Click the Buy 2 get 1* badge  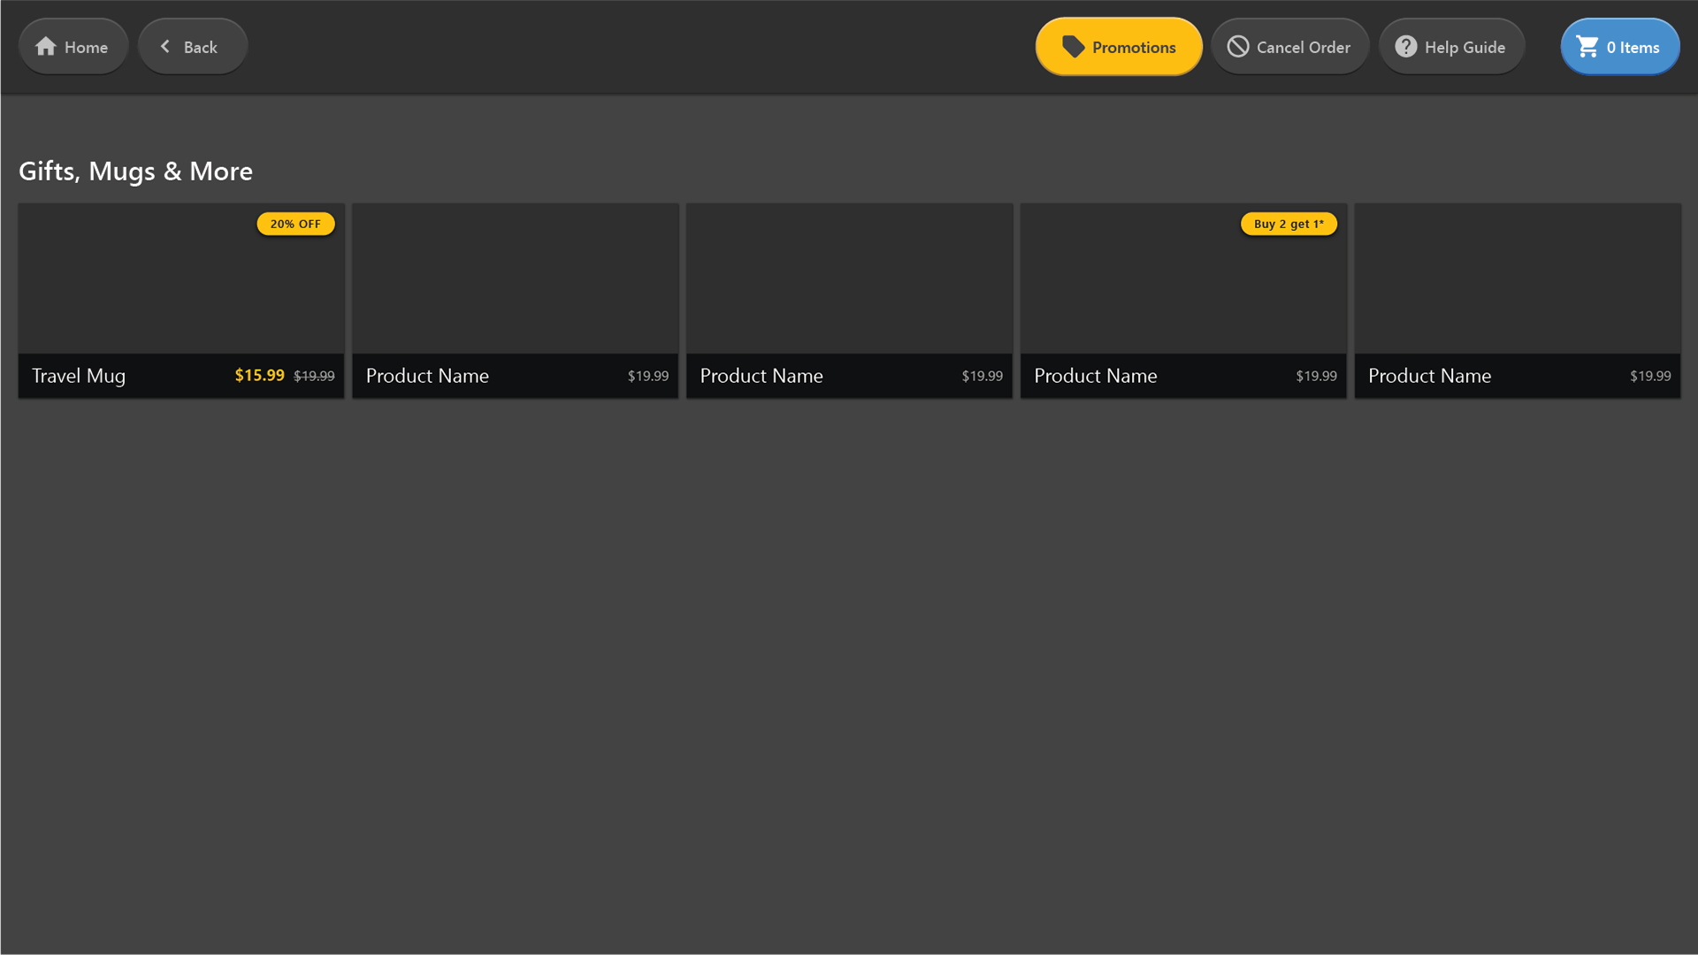coord(1289,224)
